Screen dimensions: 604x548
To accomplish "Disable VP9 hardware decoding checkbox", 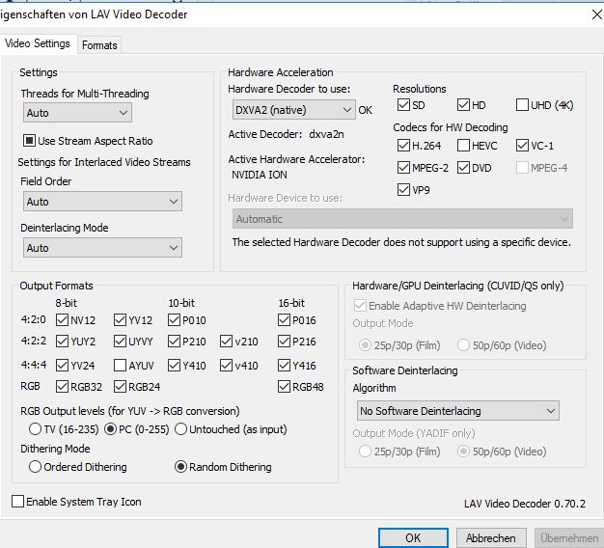I will pos(403,190).
